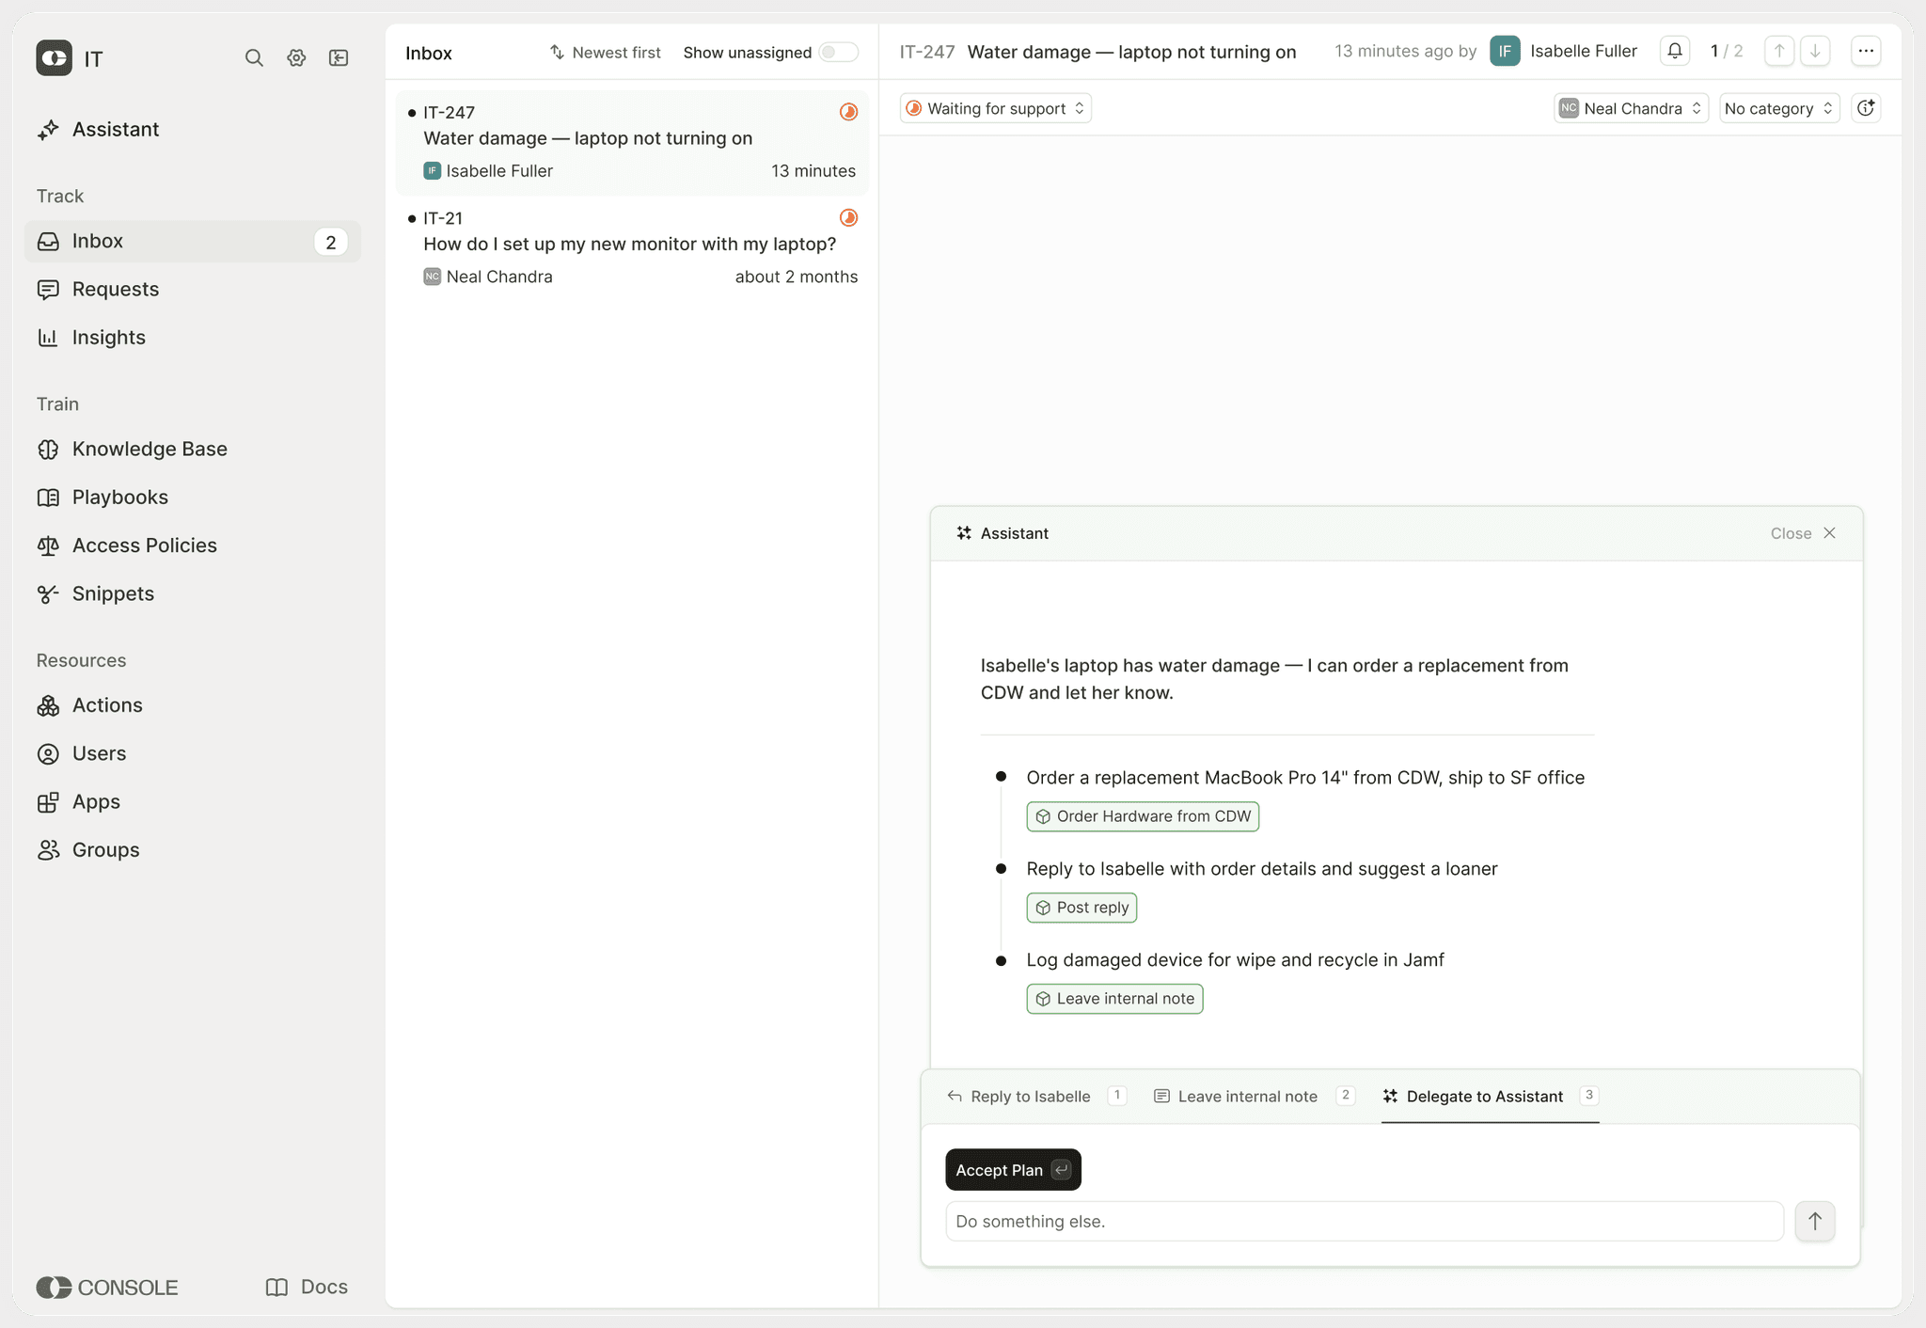Collapse the sidebar with the panel icon
This screenshot has width=1926, height=1328.
[339, 58]
